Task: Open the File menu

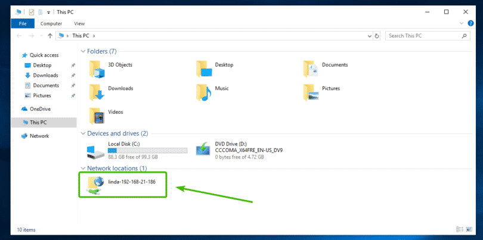Action: (23, 23)
